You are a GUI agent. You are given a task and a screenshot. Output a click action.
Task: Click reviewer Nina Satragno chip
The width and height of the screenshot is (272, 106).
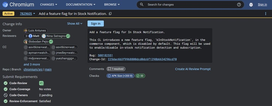(x=56, y=36)
